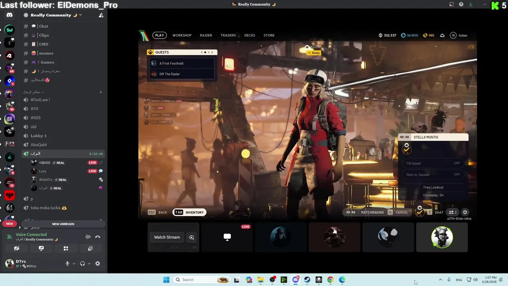Open Discord direct messages home icon

coord(10,15)
